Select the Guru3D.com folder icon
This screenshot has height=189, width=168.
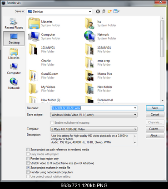click(34, 76)
